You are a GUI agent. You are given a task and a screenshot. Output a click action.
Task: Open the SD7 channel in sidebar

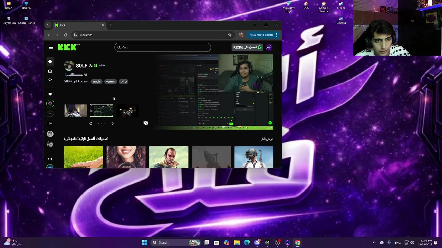tap(50, 123)
